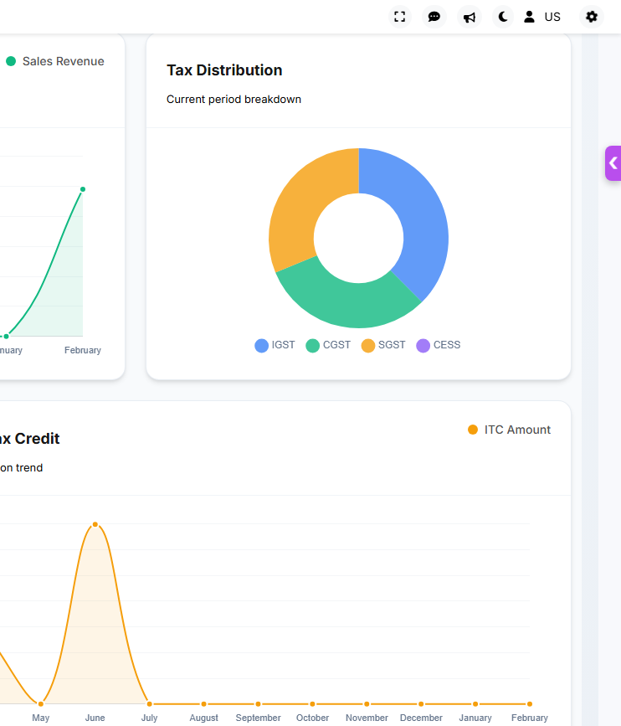The width and height of the screenshot is (621, 726).
Task: Click the February point on Sales Revenue chart
Action: coord(83,189)
